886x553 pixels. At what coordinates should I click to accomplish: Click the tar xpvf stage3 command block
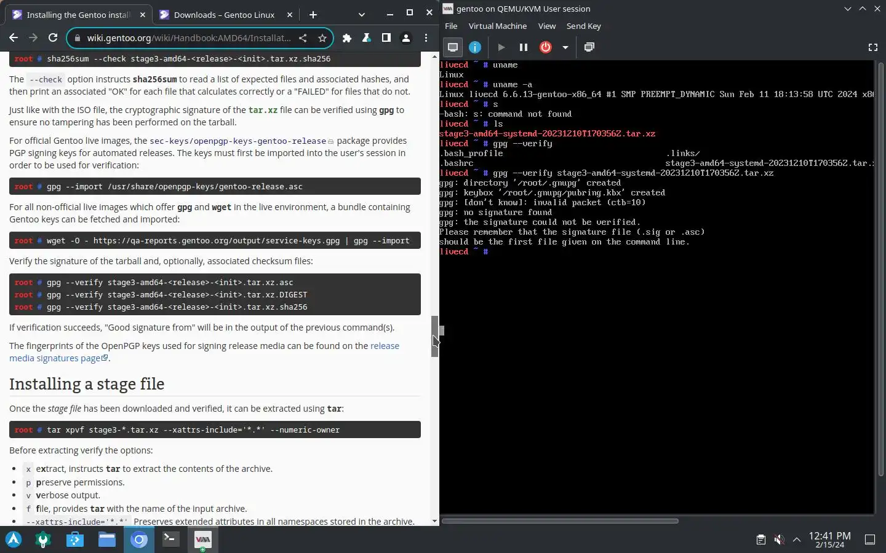pos(215,429)
